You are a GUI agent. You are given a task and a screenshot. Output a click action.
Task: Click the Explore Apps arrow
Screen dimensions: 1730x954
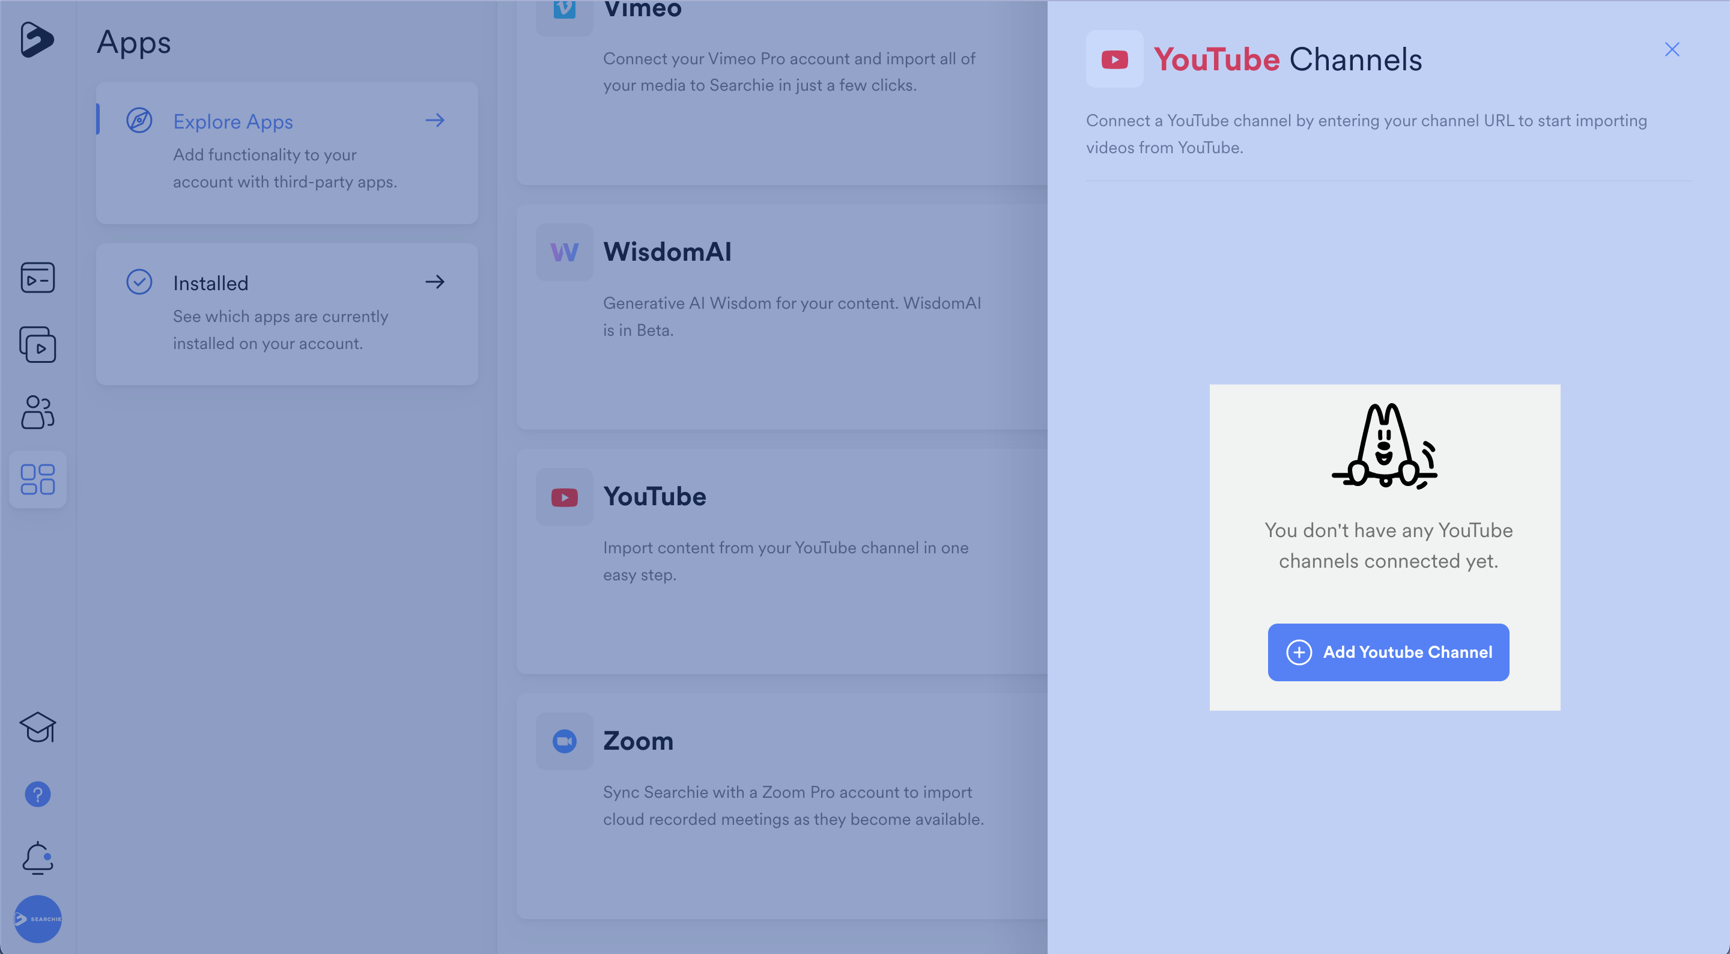pyautogui.click(x=435, y=120)
